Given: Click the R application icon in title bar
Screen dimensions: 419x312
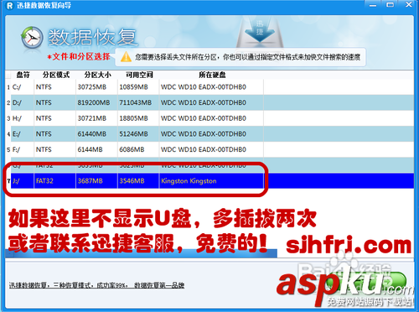Looking at the screenshot, I should pyautogui.click(x=10, y=6).
